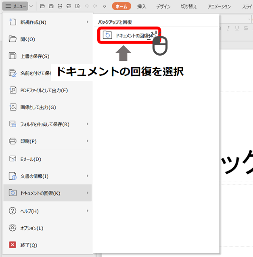Click the 名前を付けて保存 icon
253x257 pixels.
[x=13, y=73]
